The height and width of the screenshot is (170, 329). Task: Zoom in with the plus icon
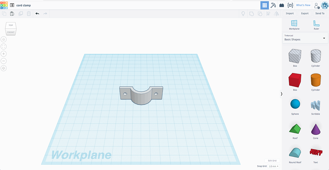4,54
